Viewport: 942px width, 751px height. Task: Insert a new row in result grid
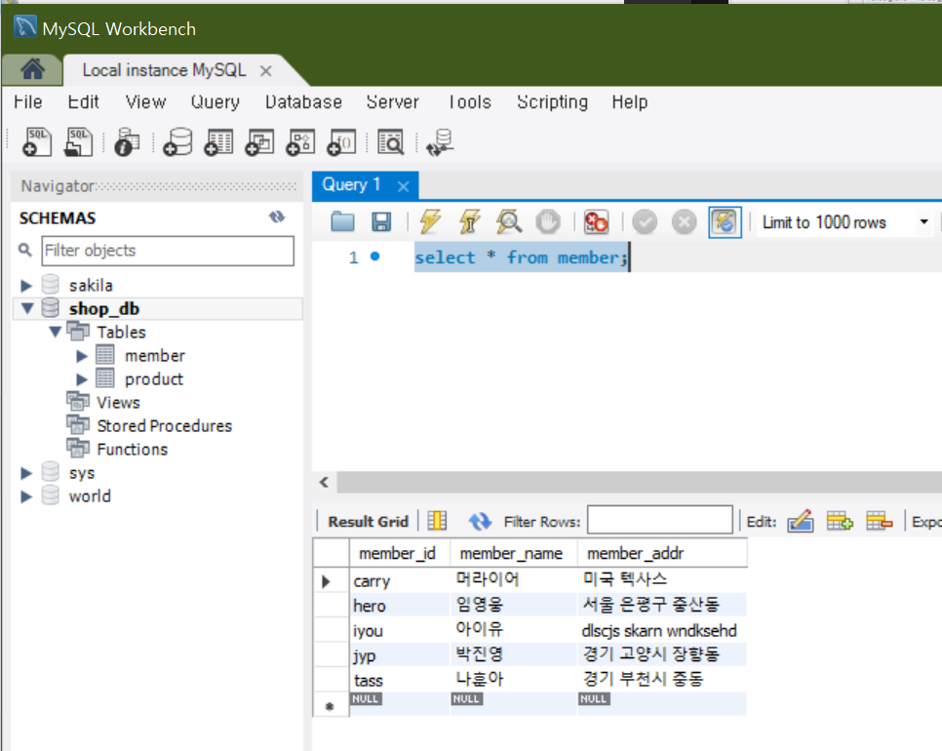pos(840,521)
